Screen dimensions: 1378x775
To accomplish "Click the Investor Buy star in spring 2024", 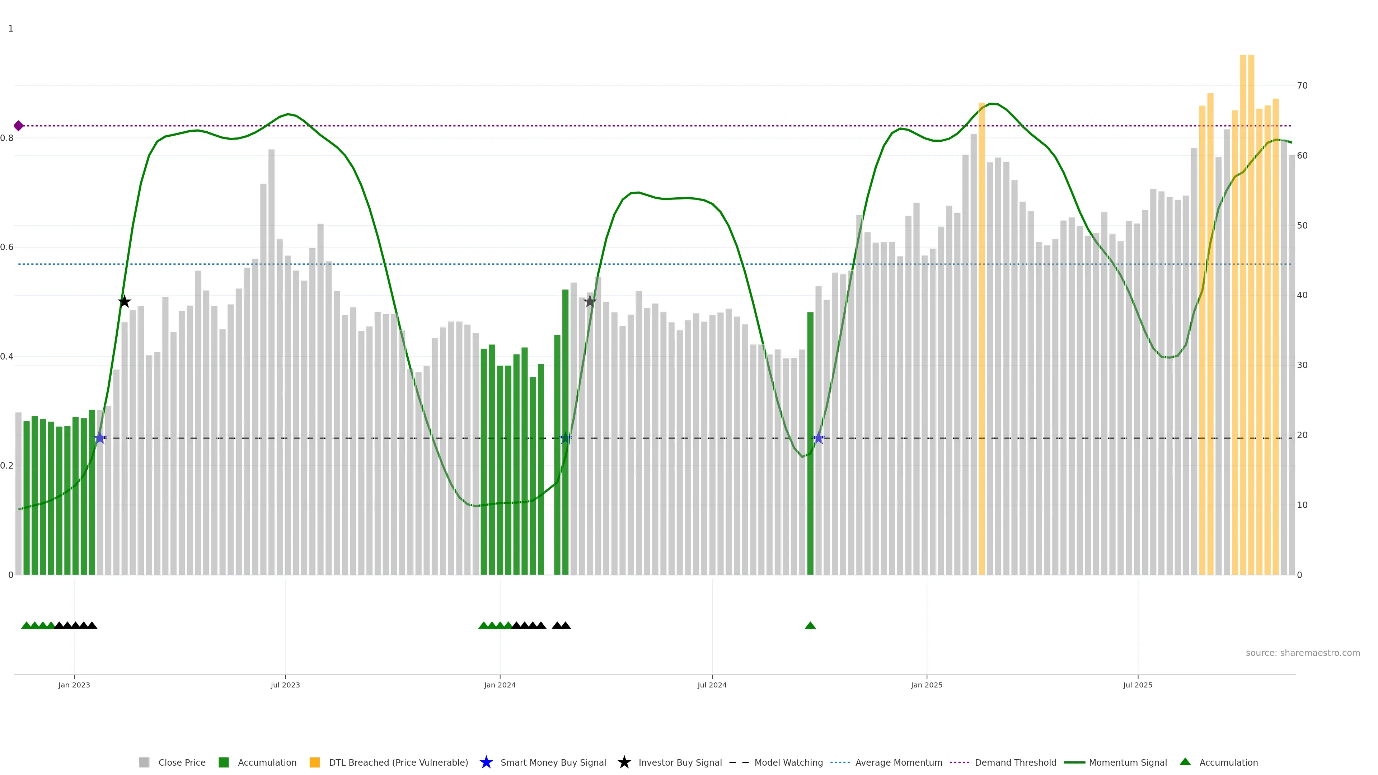I will (x=590, y=302).
